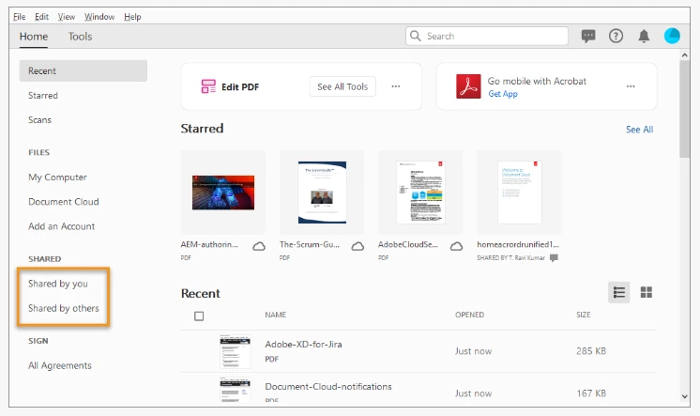
Task: Sort by the OPENED column header
Action: pos(470,315)
